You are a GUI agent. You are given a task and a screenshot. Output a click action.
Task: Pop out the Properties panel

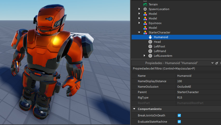pyautogui.click(x=217, y=63)
